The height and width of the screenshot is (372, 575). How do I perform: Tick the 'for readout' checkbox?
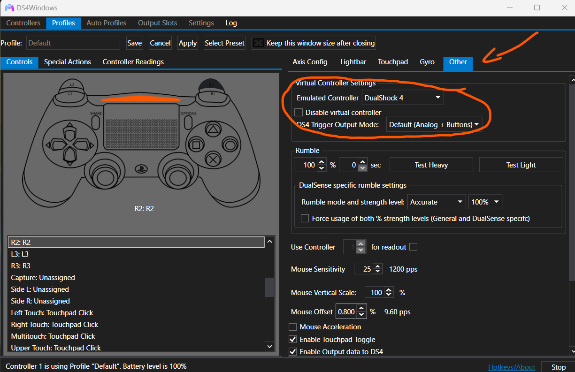tap(413, 247)
